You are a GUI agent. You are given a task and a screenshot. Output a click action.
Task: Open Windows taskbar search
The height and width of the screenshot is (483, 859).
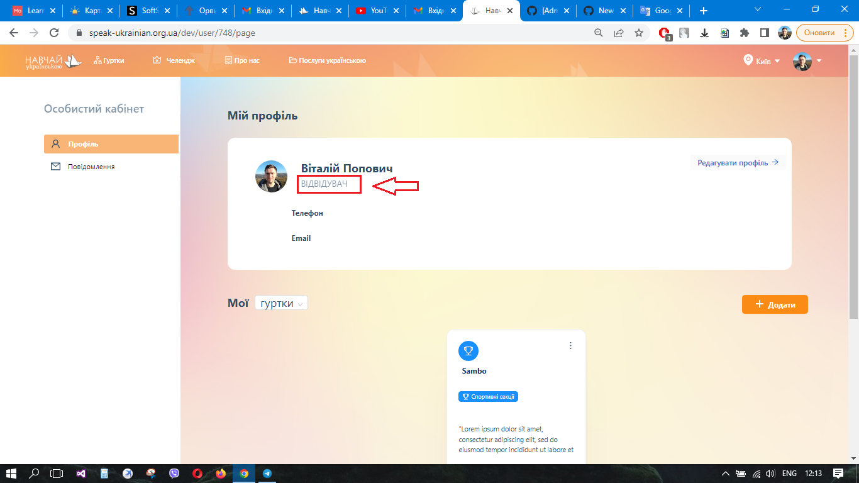tap(34, 474)
